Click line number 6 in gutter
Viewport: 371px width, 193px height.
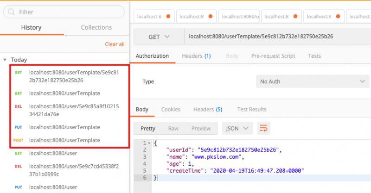tap(145, 178)
